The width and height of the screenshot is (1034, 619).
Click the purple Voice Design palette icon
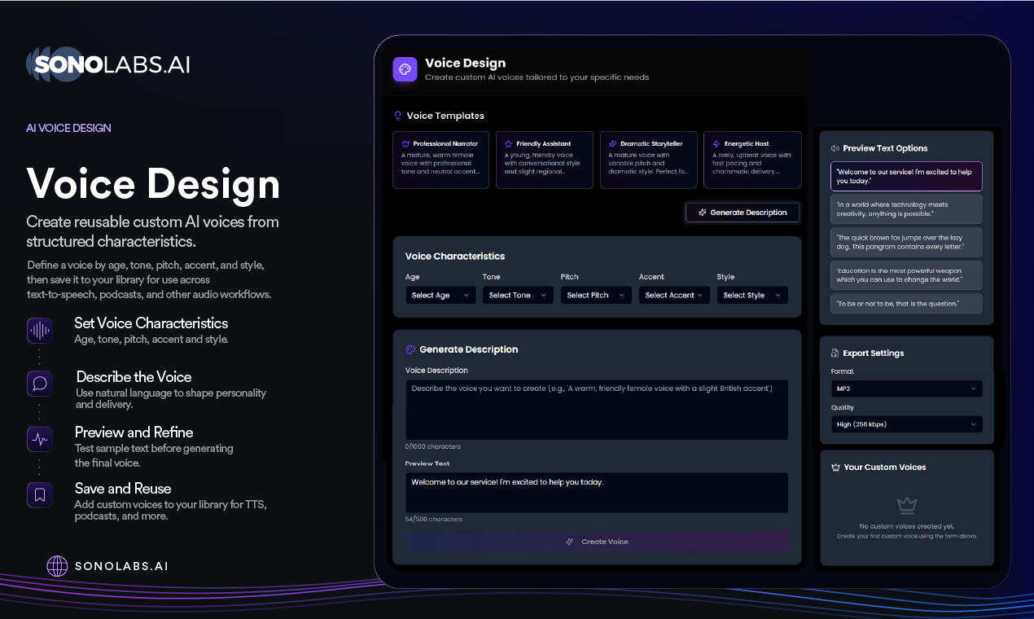tap(405, 69)
